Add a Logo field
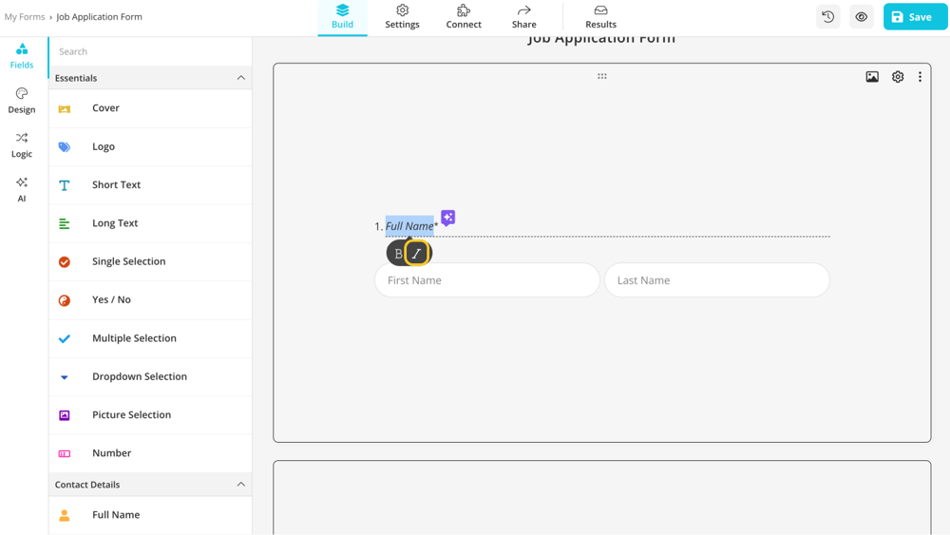Screen dimensions: 950x535 tap(150, 146)
